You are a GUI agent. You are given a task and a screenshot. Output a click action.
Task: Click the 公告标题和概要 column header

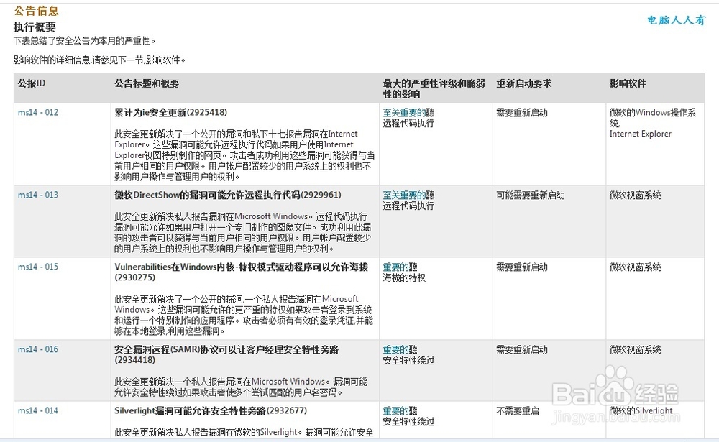pyautogui.click(x=147, y=83)
